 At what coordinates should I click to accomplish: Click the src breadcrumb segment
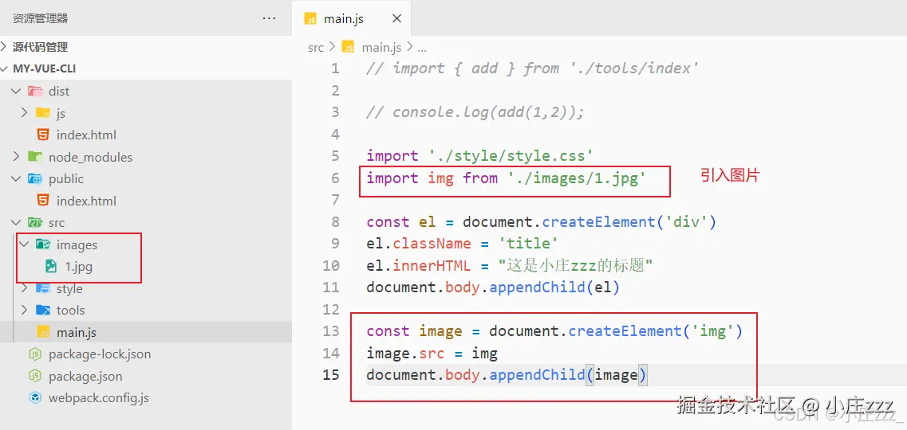coord(316,47)
